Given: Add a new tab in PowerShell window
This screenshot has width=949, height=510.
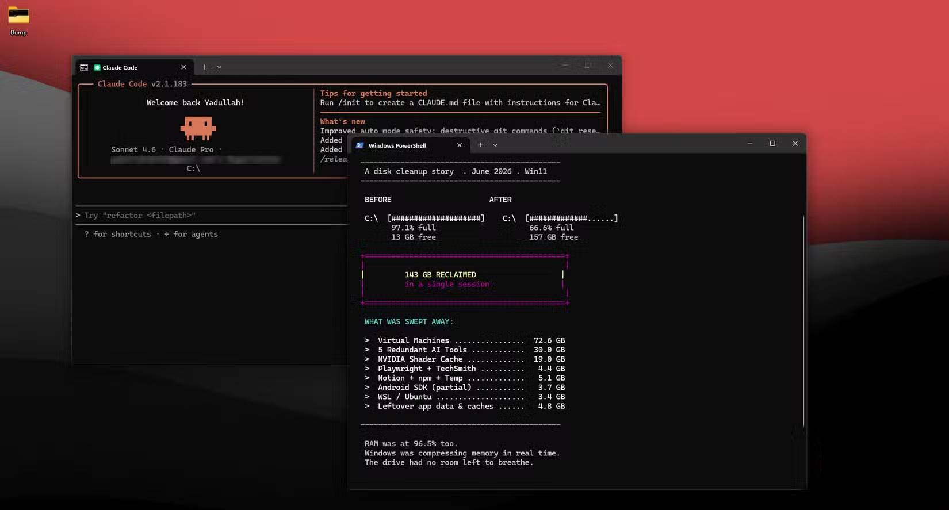Looking at the screenshot, I should tap(480, 145).
